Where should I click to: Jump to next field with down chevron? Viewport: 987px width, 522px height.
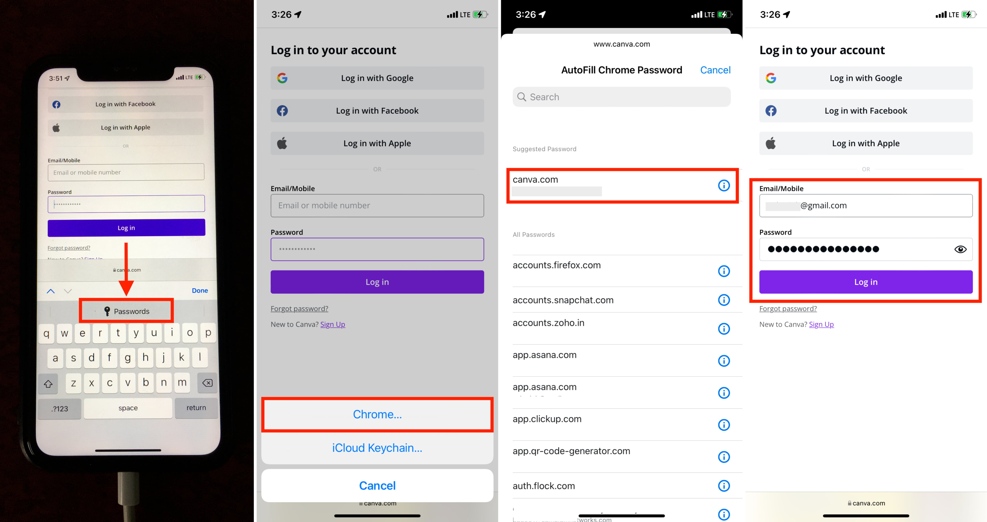coord(68,291)
